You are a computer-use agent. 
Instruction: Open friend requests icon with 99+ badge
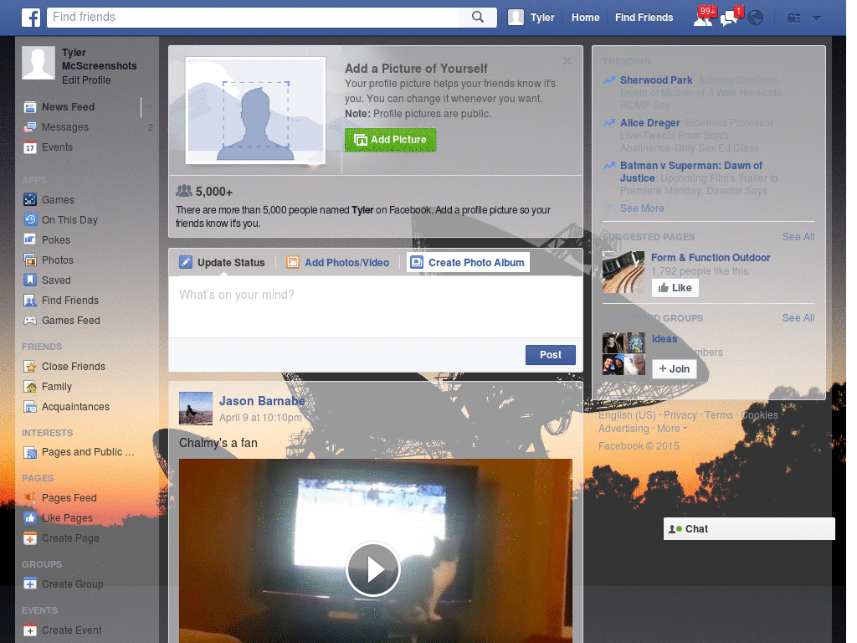point(703,17)
